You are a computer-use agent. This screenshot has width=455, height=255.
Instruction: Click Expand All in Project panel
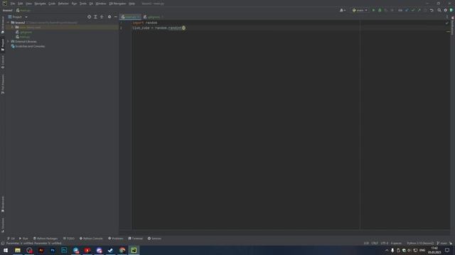tap(95, 17)
